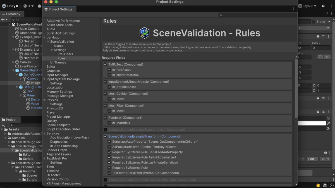Open the Issues settings page
The height and width of the screenshot is (188, 335).
59,46
